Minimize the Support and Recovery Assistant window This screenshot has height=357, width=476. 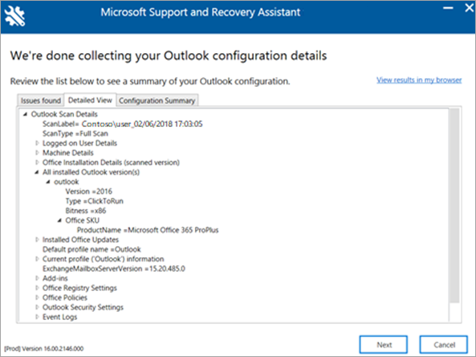click(x=448, y=8)
